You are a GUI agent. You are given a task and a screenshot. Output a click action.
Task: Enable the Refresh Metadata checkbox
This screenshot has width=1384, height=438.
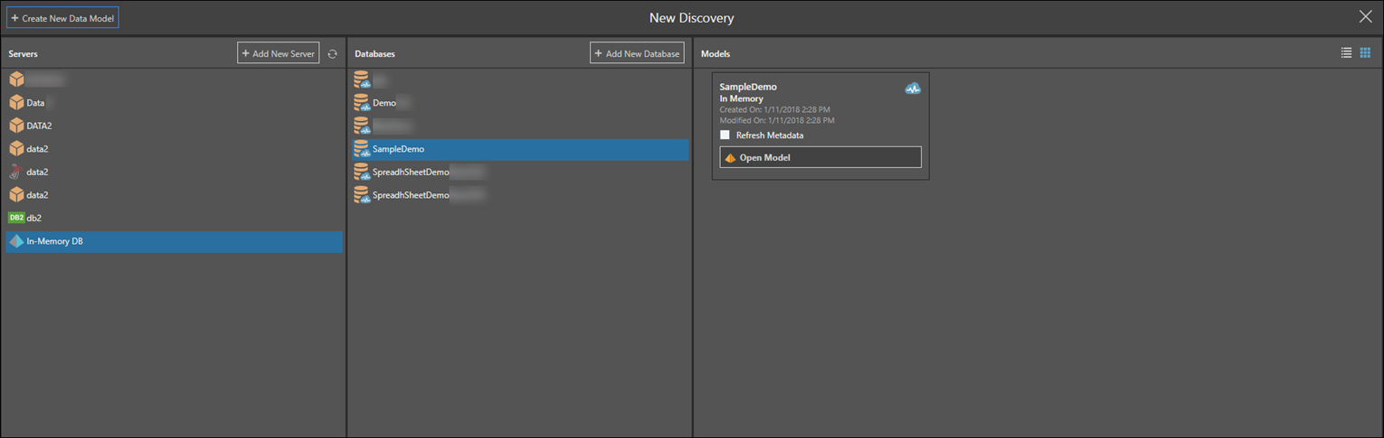[725, 135]
